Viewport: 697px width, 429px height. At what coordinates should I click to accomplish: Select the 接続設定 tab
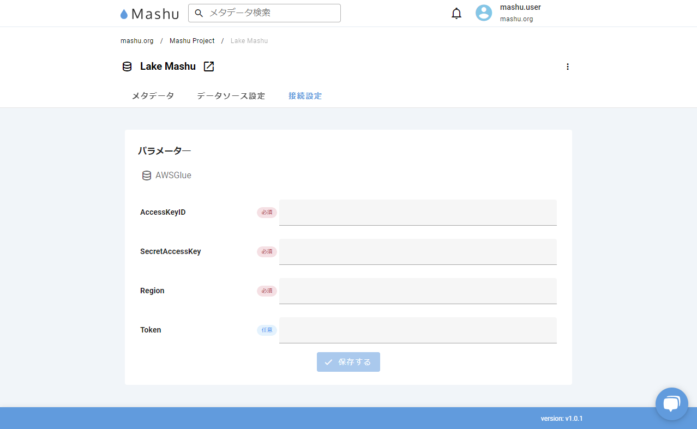tap(305, 96)
